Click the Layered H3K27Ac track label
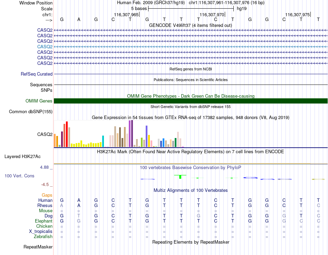This screenshot has height=255, width=328. tap(22, 157)
